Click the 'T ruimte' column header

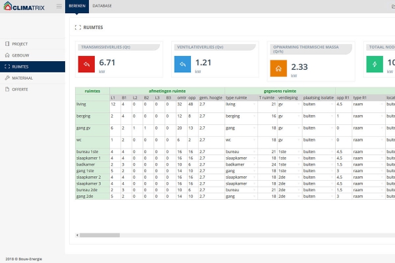point(267,98)
